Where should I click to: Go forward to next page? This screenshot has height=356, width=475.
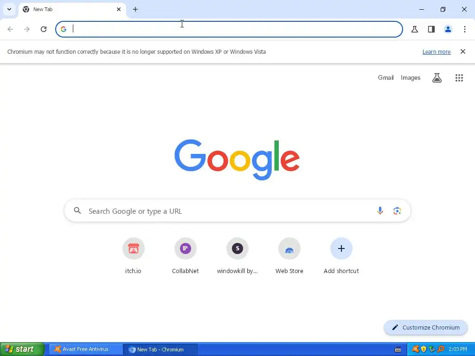pos(27,29)
